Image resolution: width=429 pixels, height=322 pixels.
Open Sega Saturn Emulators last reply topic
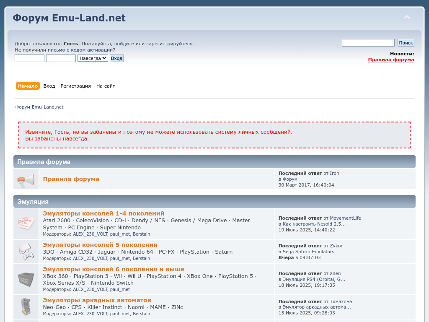click(x=308, y=252)
